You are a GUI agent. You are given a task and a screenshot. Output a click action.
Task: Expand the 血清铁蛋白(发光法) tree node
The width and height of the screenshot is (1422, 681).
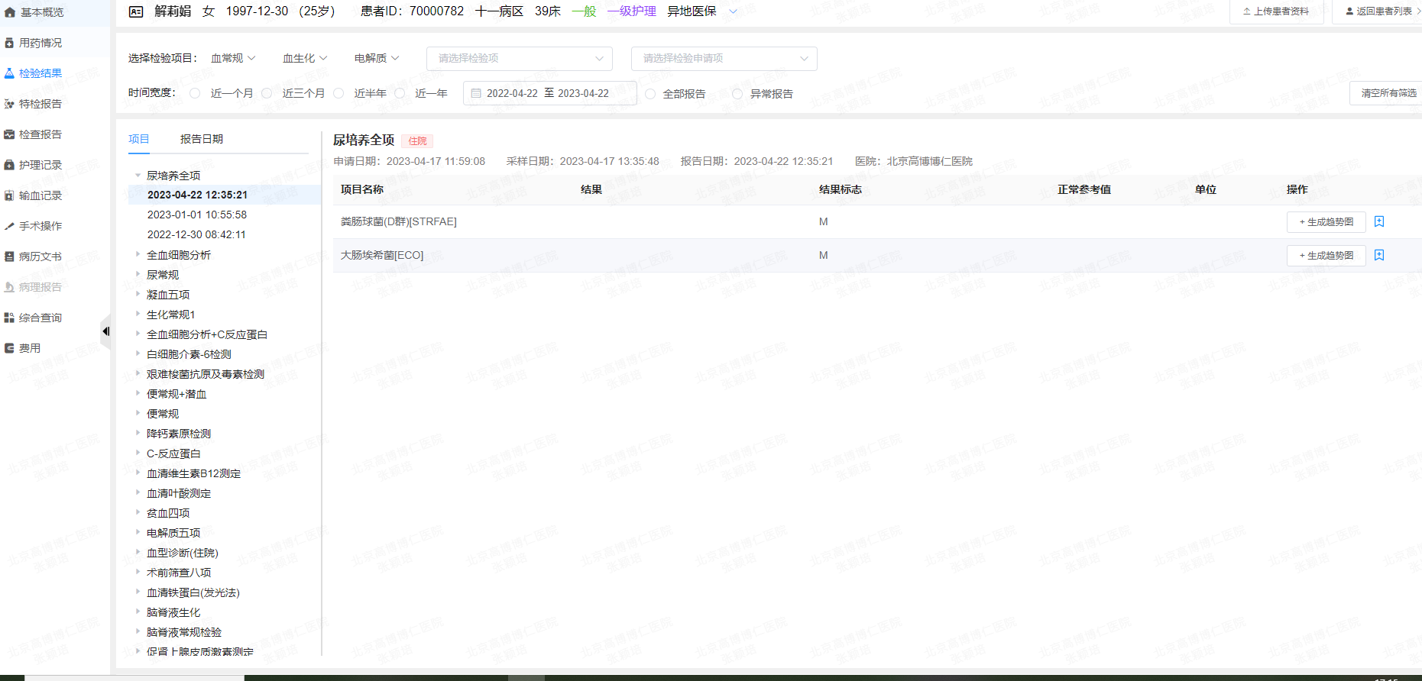(x=138, y=592)
